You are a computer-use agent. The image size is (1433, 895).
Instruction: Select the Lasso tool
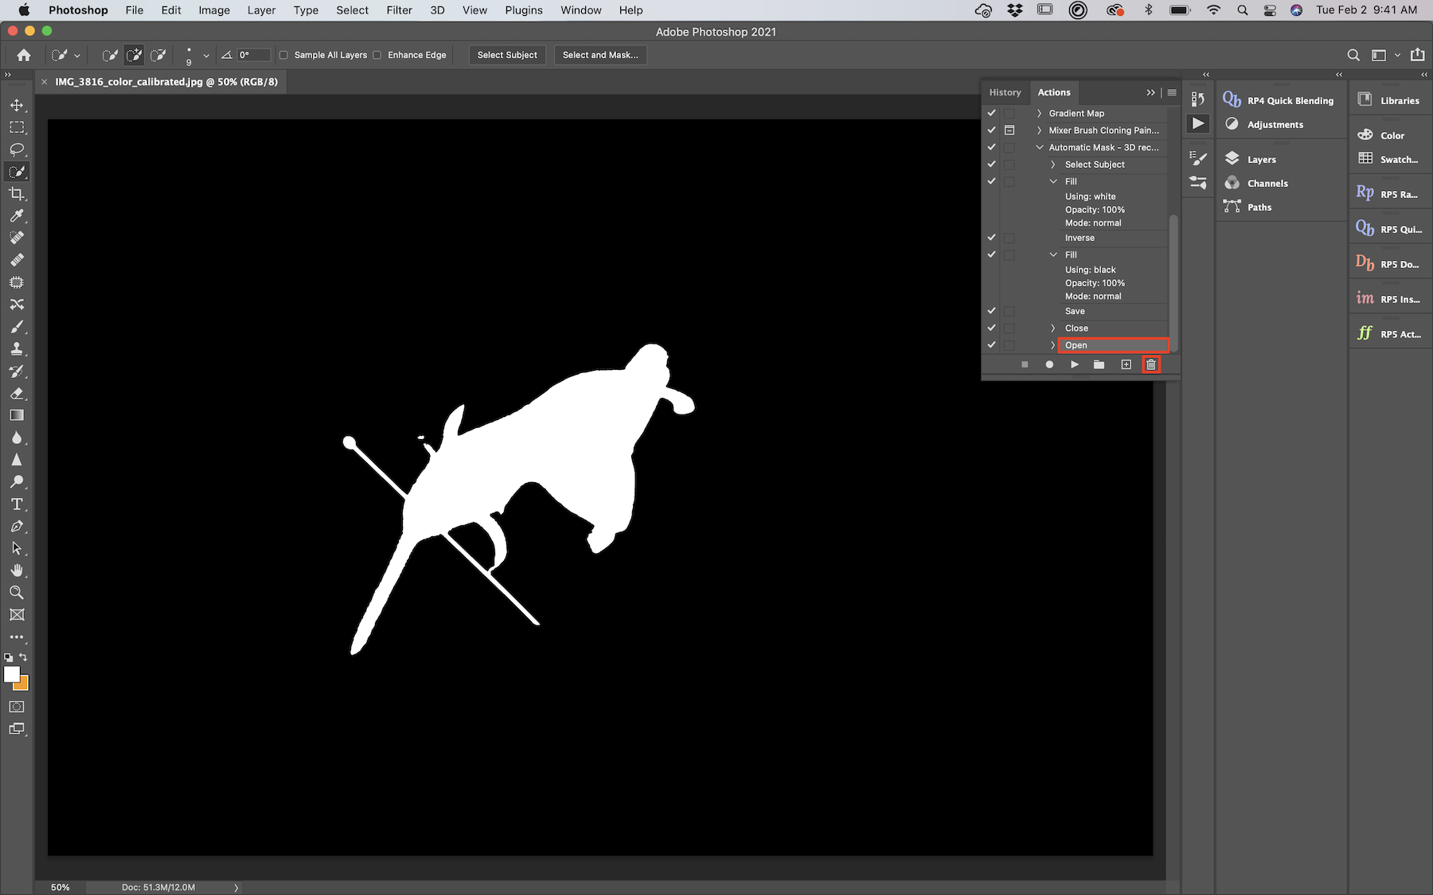point(17,150)
